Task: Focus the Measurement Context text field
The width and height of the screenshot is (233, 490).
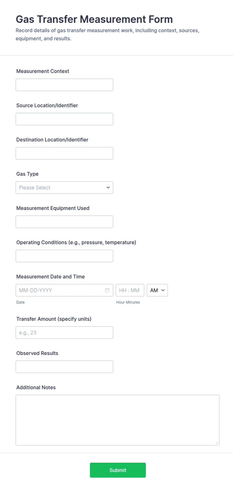Action: point(64,85)
